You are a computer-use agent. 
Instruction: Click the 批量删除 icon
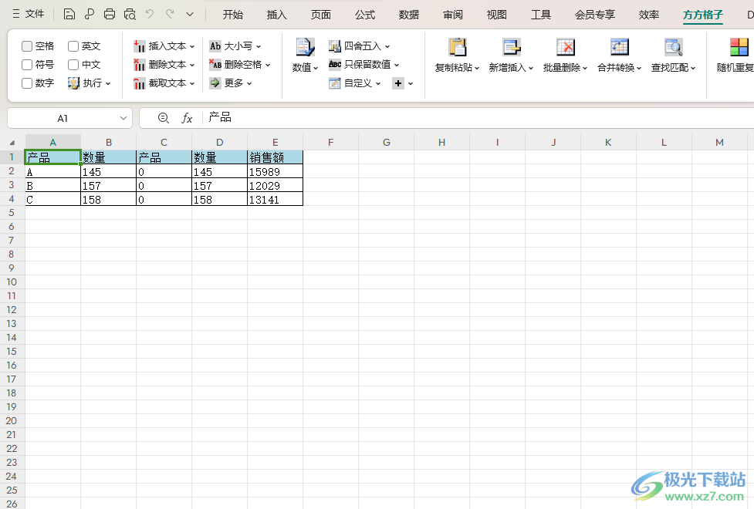click(565, 48)
